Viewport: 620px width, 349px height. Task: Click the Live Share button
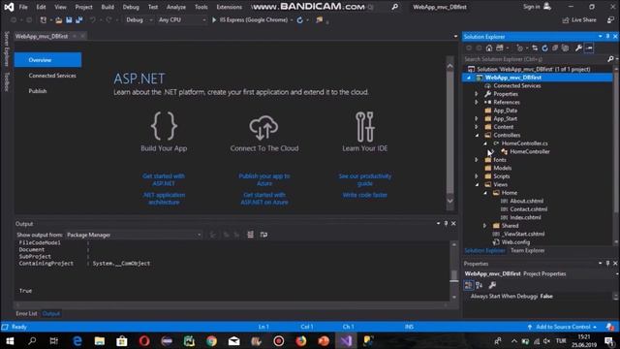click(x=579, y=19)
